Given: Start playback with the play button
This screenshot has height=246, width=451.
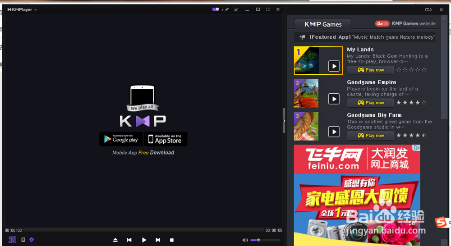Looking at the screenshot, I should click(144, 240).
